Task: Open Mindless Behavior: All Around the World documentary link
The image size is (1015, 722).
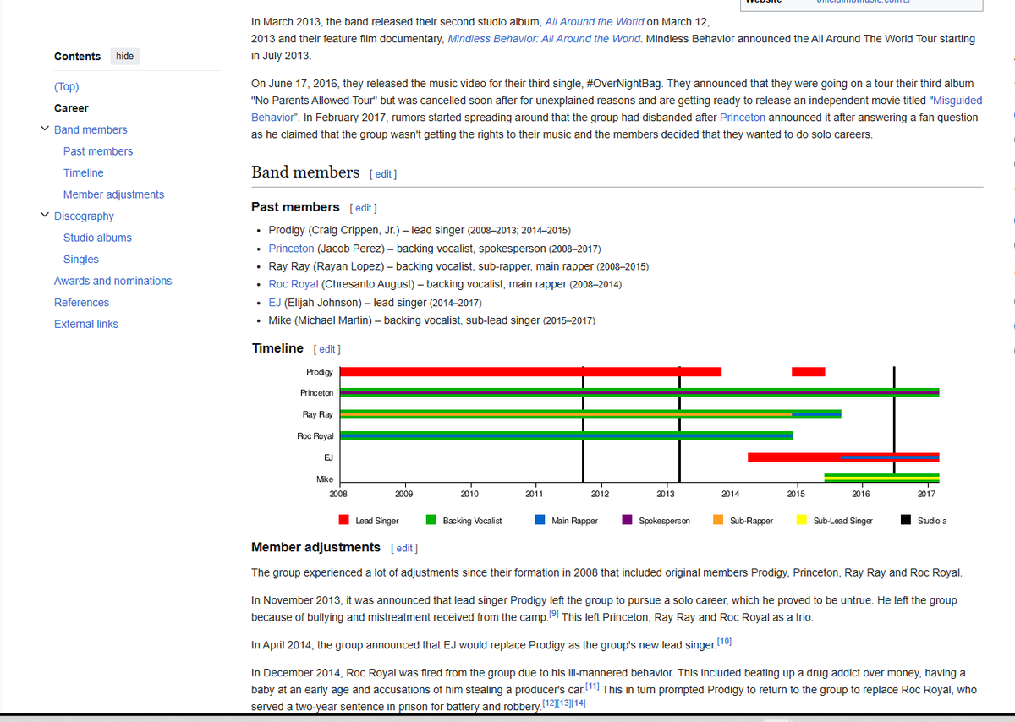Action: [x=544, y=39]
